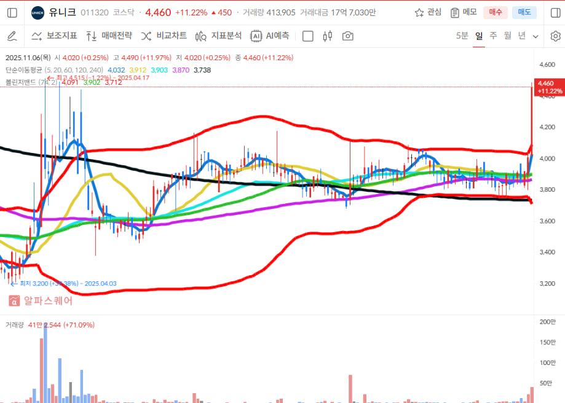Click the candlestick chart type icon

click(x=327, y=36)
